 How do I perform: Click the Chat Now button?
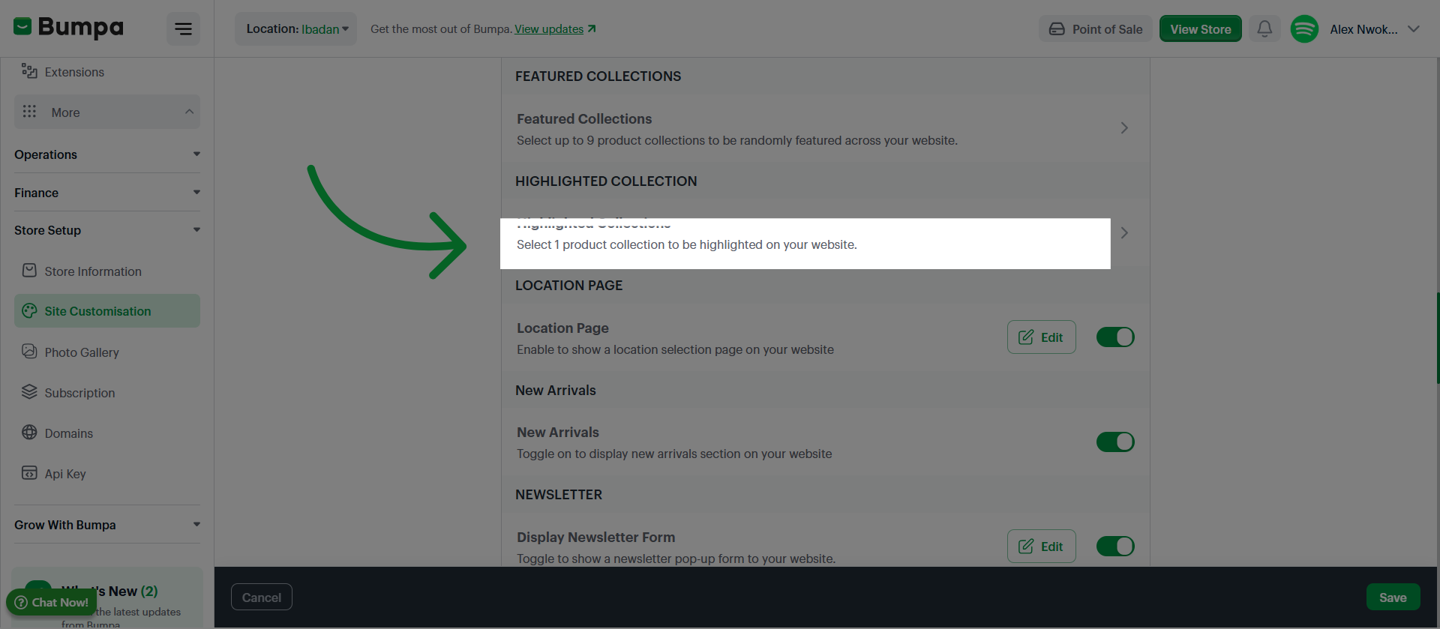pos(52,602)
